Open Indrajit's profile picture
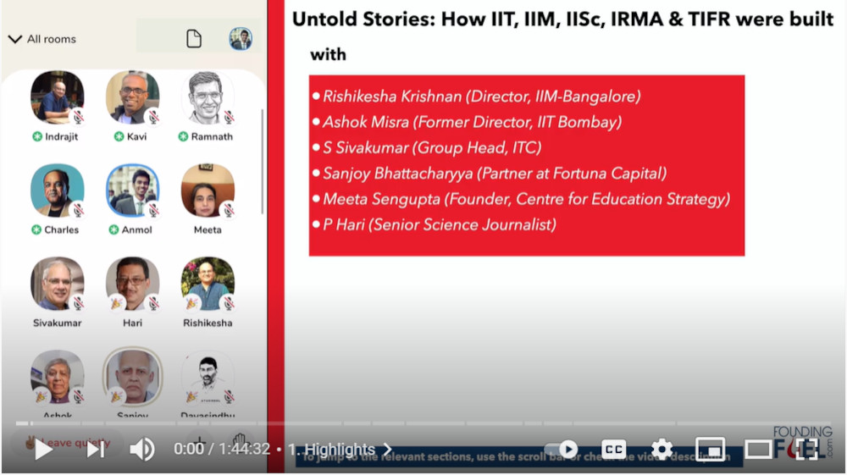The height and width of the screenshot is (475, 847). 58,97
